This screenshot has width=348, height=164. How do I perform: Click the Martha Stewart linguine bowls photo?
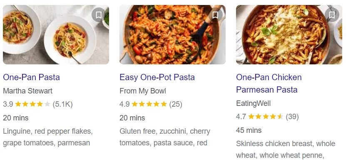click(x=56, y=34)
